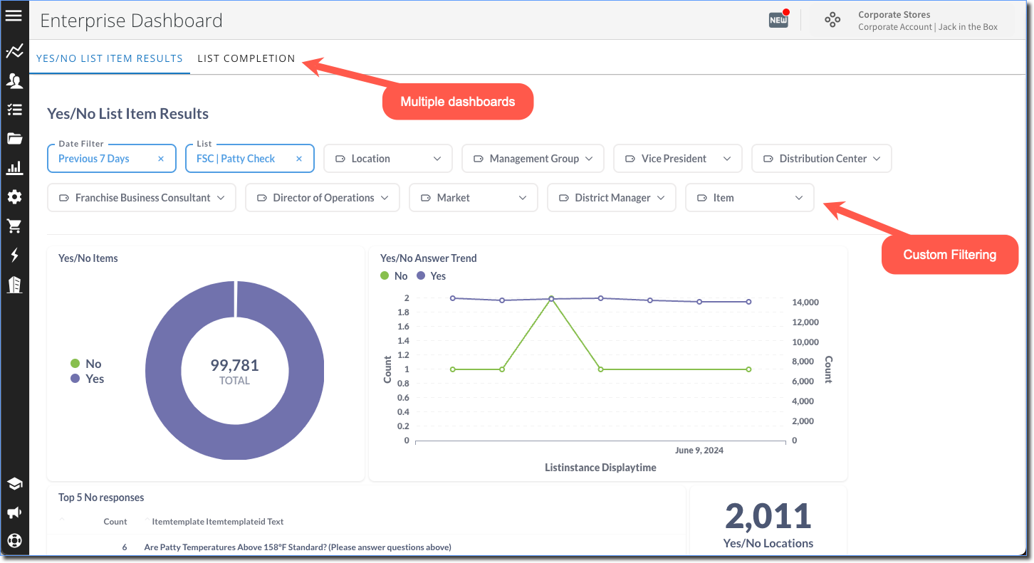The height and width of the screenshot is (563, 1034).
Task: Toggle the No legend item in donut chart
Action: pyautogui.click(x=86, y=364)
